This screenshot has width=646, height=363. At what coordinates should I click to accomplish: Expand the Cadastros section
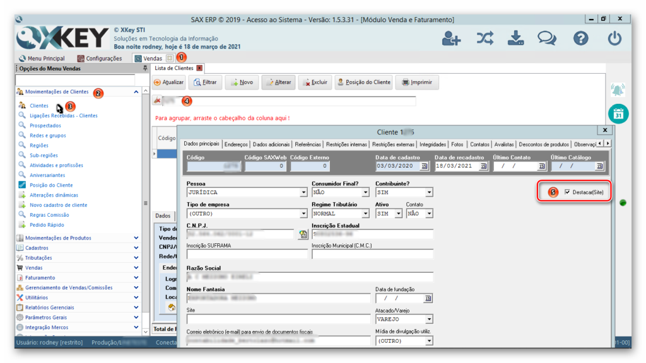(x=136, y=248)
